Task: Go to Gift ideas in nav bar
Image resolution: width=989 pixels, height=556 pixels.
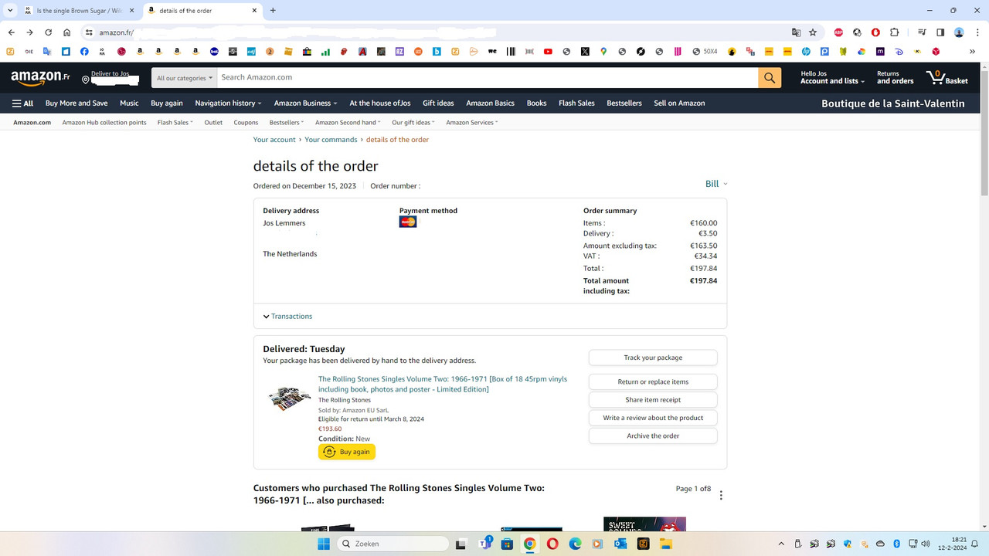Action: (438, 103)
